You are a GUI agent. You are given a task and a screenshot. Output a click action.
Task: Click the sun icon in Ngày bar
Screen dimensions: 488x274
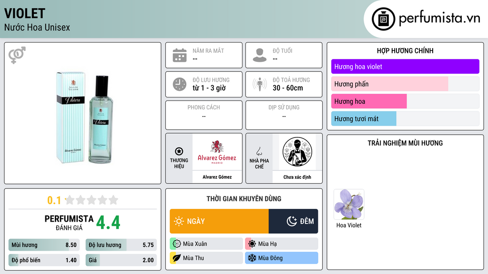pyautogui.click(x=179, y=221)
